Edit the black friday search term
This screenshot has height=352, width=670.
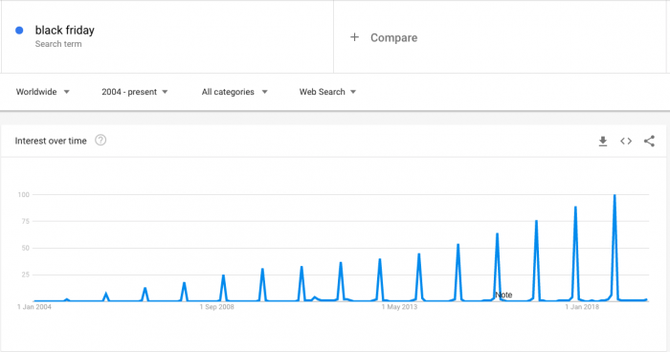pos(64,31)
